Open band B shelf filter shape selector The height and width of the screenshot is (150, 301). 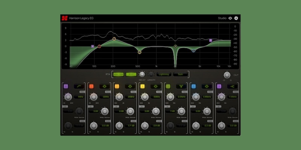tap(232, 87)
